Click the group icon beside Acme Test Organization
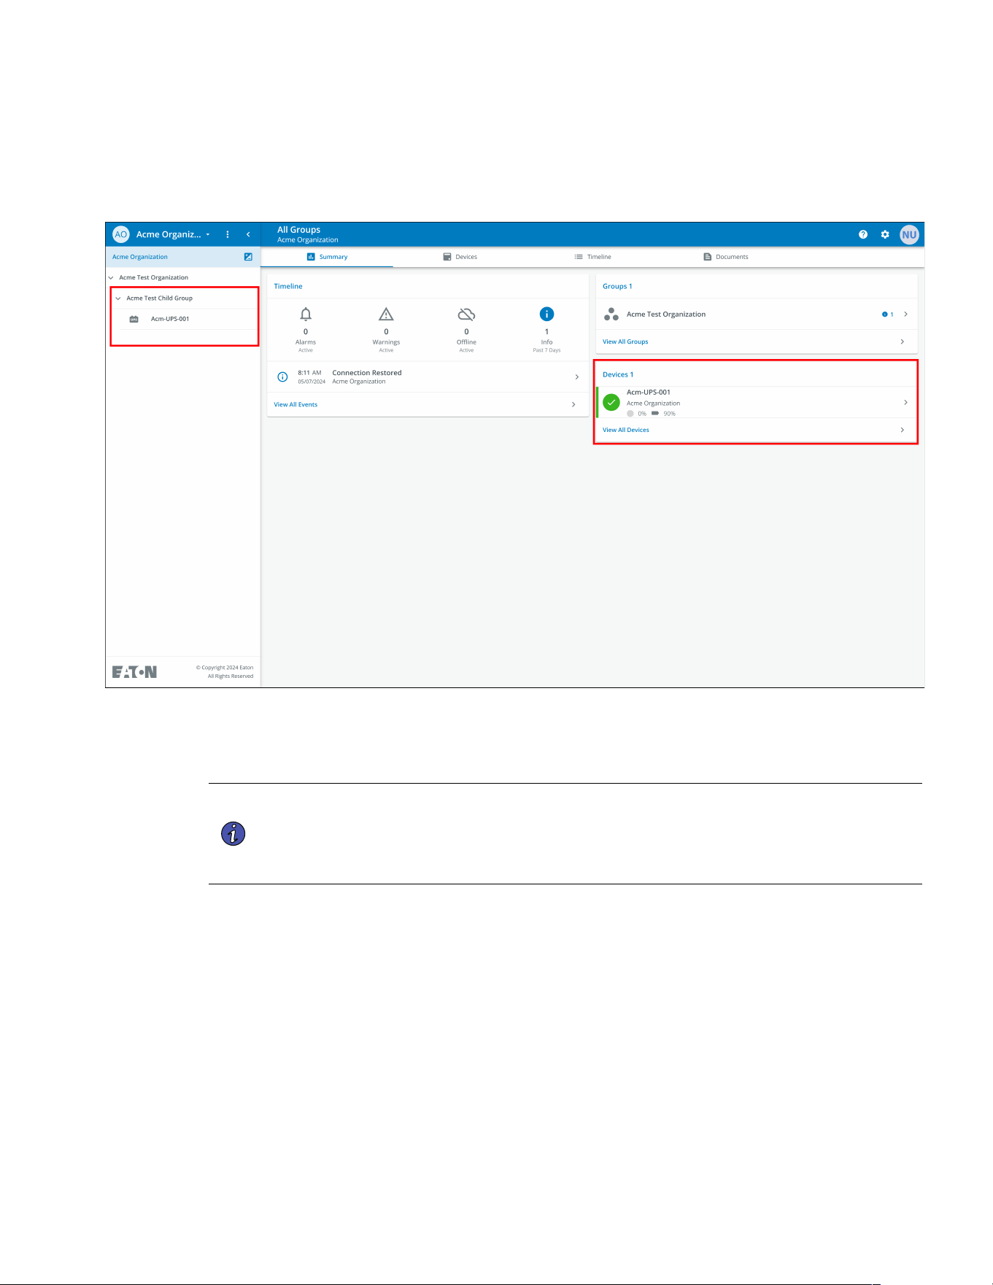Screen dimensions: 993x1285 pyautogui.click(x=611, y=315)
